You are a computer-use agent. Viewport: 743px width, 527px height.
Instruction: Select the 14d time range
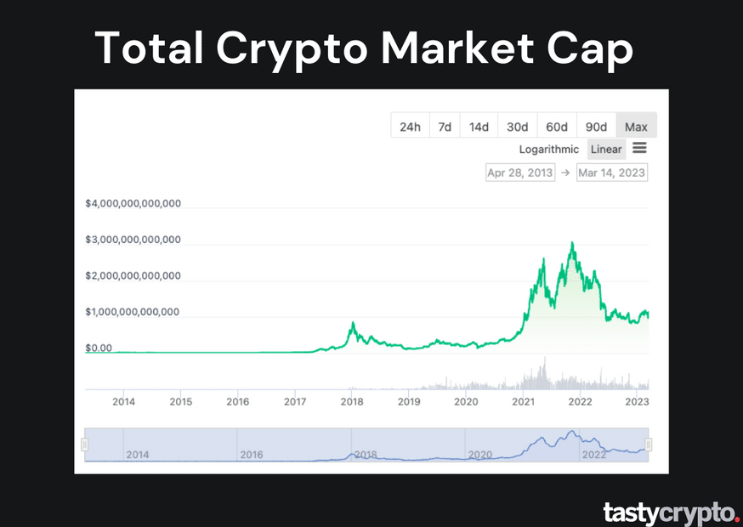coord(479,126)
